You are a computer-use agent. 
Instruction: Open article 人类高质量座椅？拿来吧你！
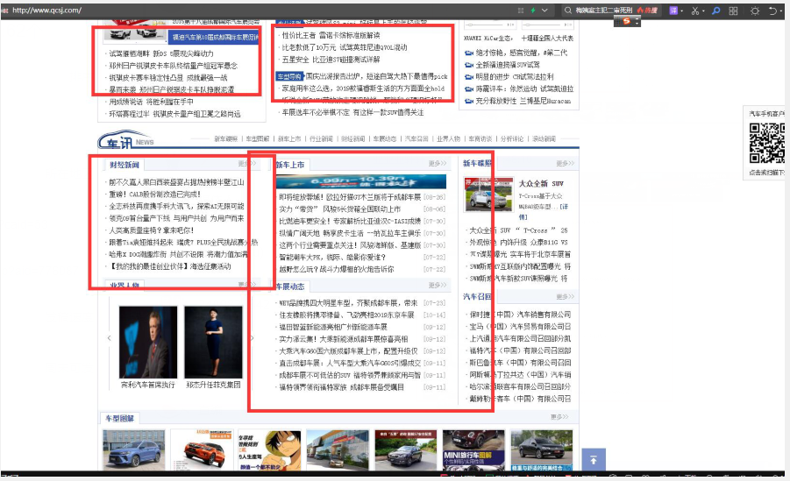tap(151, 230)
